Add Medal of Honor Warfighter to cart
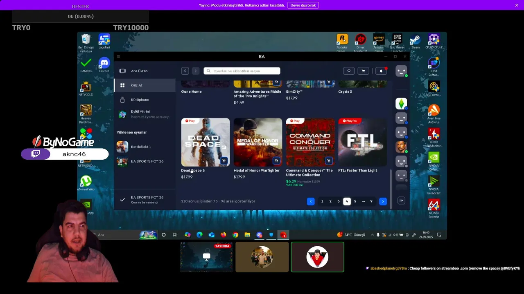 tap(276, 161)
